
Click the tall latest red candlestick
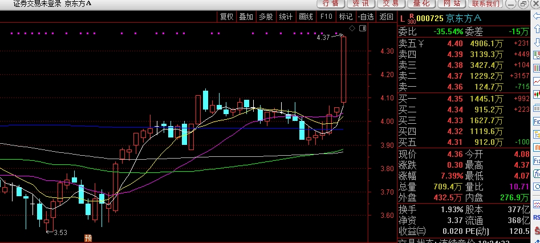tap(343, 69)
